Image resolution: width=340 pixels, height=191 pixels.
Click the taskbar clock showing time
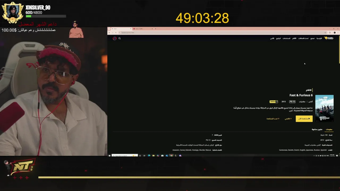pyautogui.click(x=332, y=156)
